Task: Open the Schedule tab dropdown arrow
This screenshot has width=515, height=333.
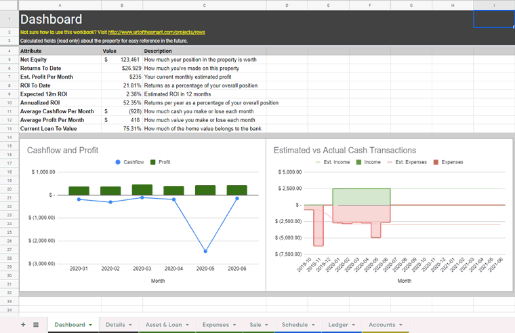Action: click(x=313, y=325)
